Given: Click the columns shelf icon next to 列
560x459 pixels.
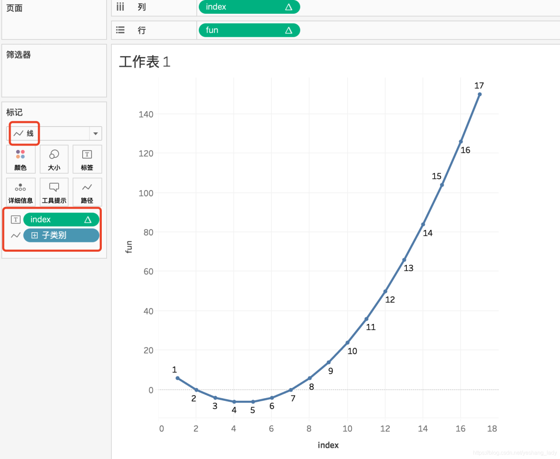Looking at the screenshot, I should coord(120,7).
